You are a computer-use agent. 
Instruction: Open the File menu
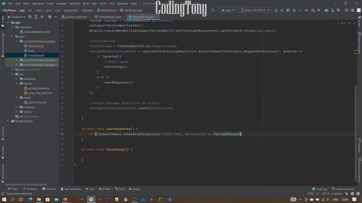(10, 4)
